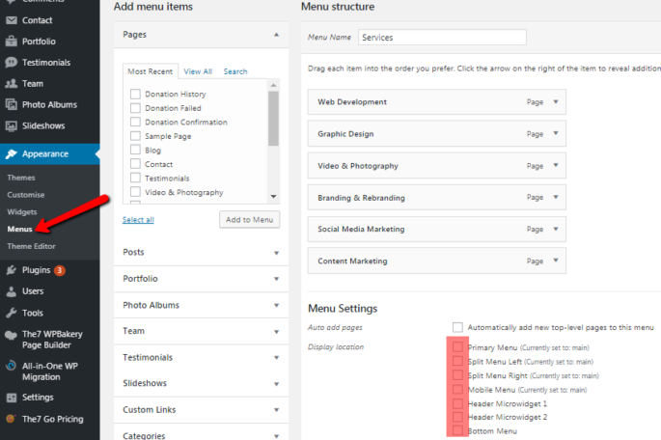Enable automatically add new top-level pages
661x440 pixels.
click(457, 328)
